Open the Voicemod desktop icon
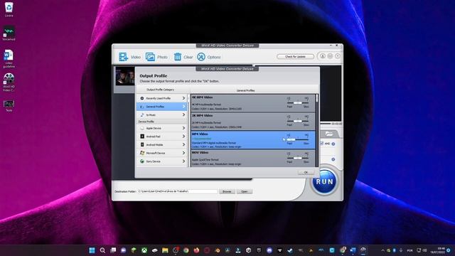 coord(9,33)
